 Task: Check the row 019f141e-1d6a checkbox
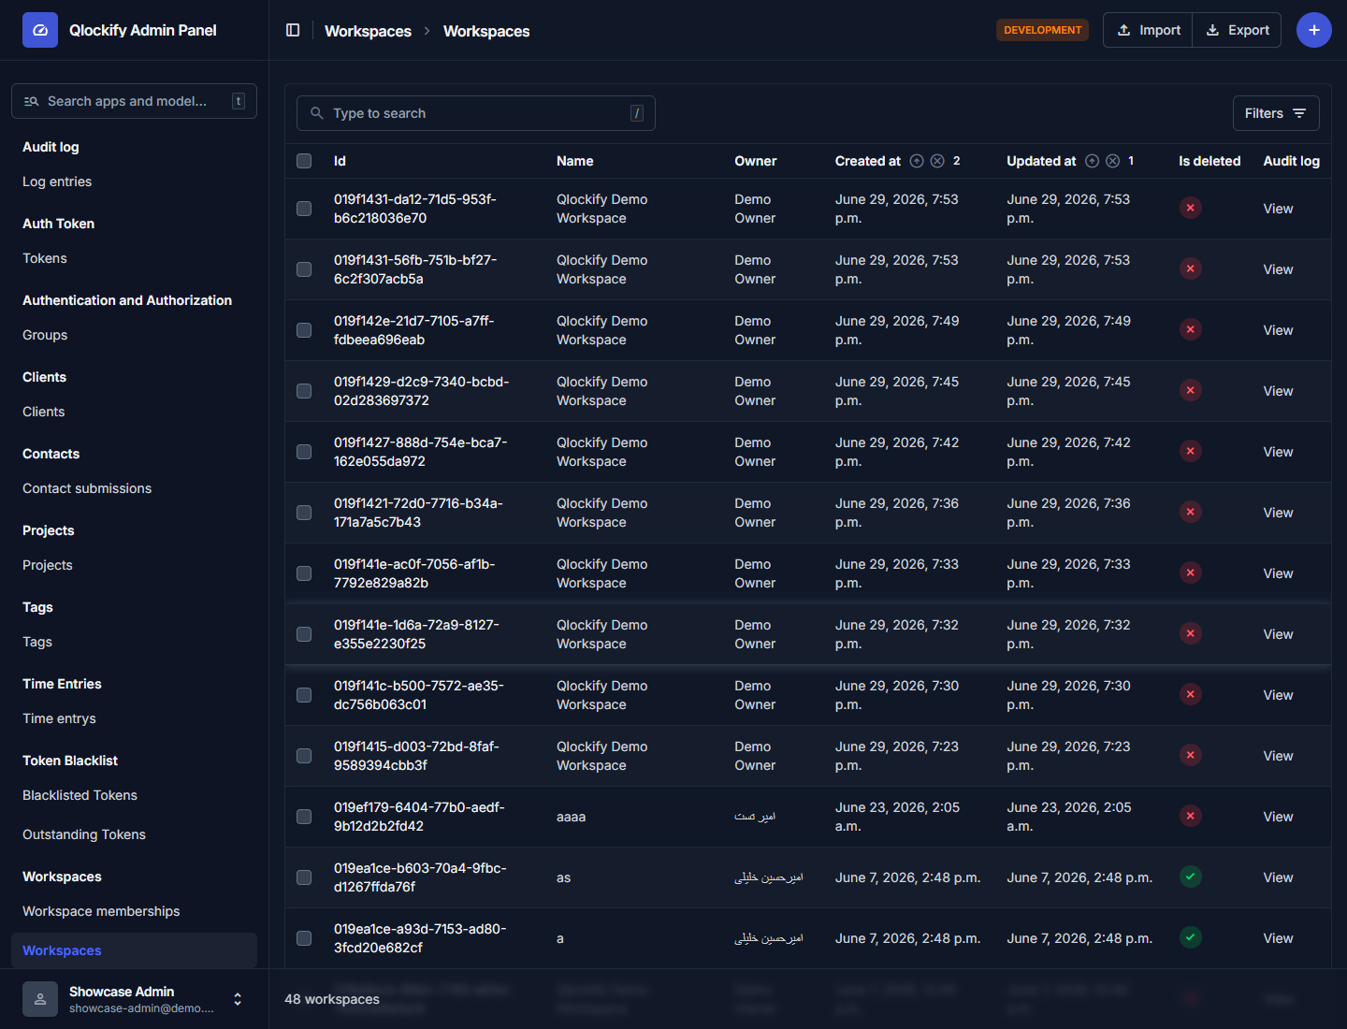click(304, 634)
